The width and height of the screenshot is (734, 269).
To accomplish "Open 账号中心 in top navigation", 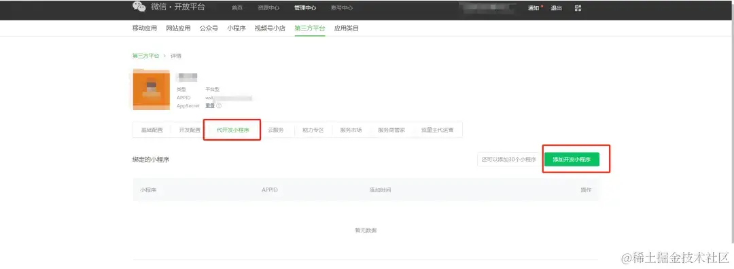I will (342, 8).
